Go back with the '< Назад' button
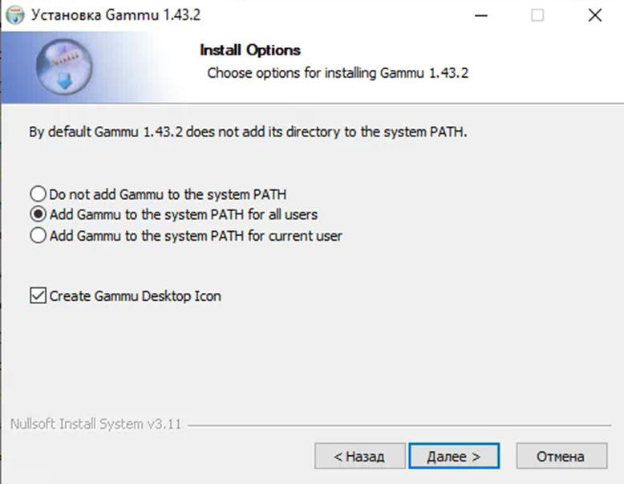This screenshot has height=484, width=624. click(x=359, y=457)
